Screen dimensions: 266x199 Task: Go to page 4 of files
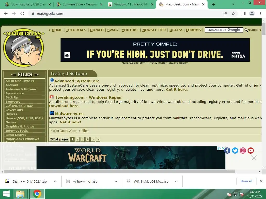point(88,139)
